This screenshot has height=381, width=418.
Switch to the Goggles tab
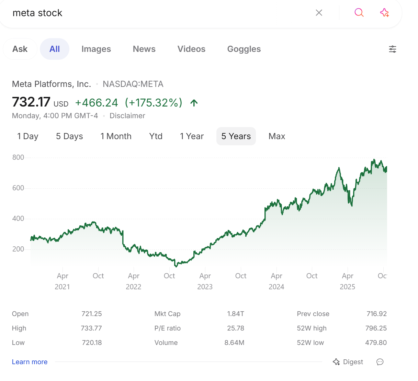point(244,49)
